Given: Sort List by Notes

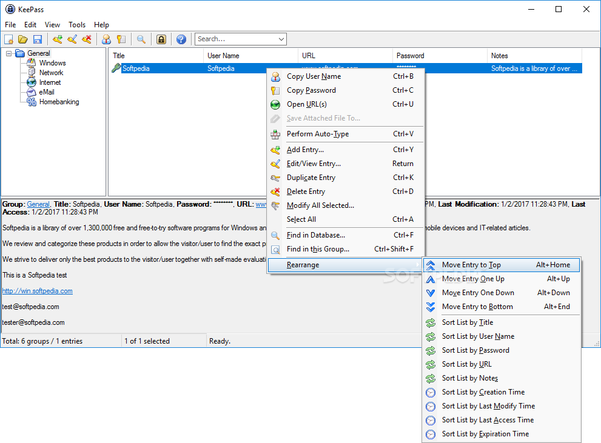Looking at the screenshot, I should [x=502, y=378].
